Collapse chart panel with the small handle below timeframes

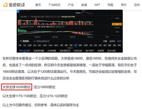tap(70, 48)
